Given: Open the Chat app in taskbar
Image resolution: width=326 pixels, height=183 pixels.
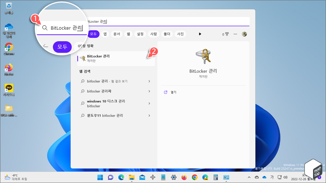Looking at the screenshot, I should 110,178.
